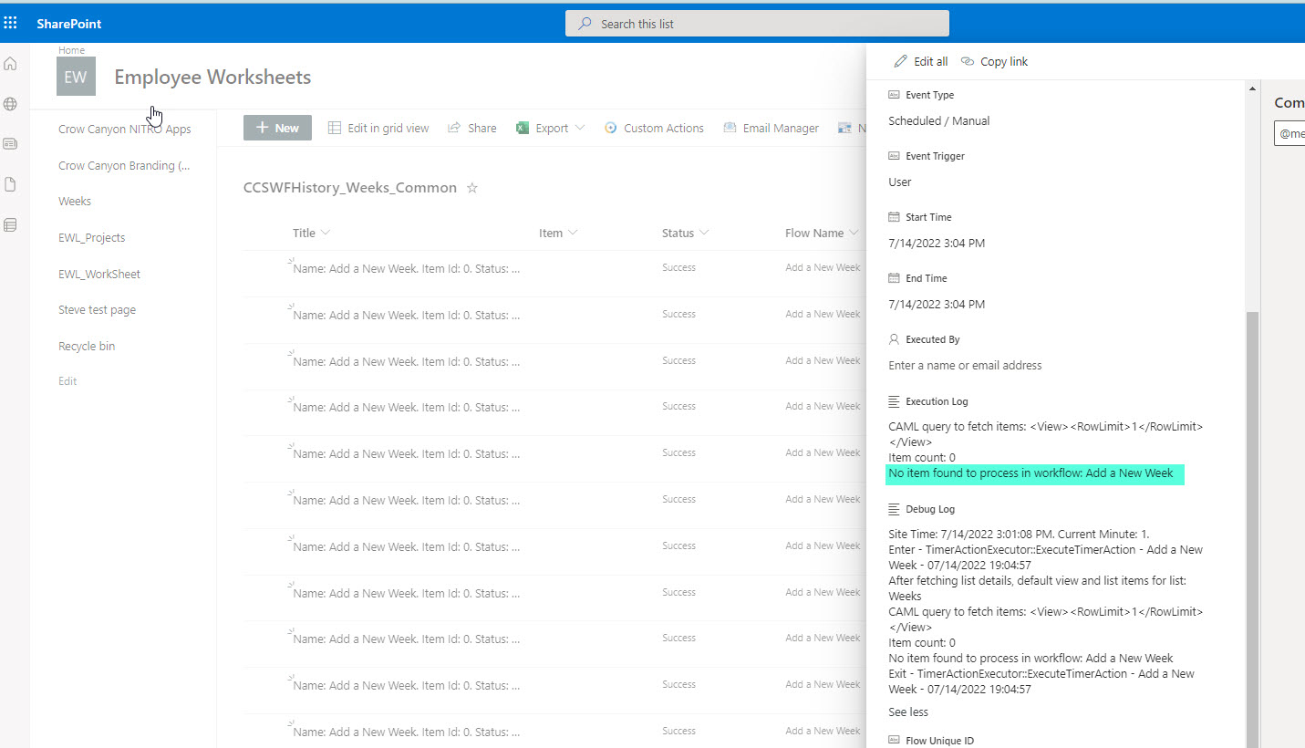Click the search magnifier icon
This screenshot has width=1305, height=748.
pyautogui.click(x=585, y=24)
